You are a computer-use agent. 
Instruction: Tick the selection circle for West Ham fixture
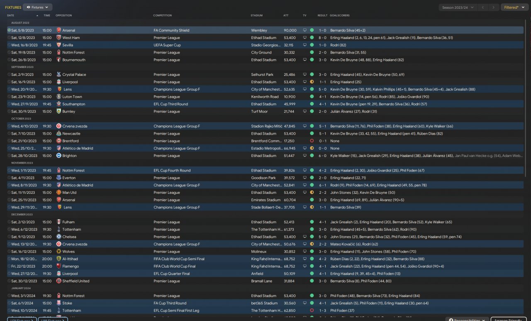click(x=9, y=38)
